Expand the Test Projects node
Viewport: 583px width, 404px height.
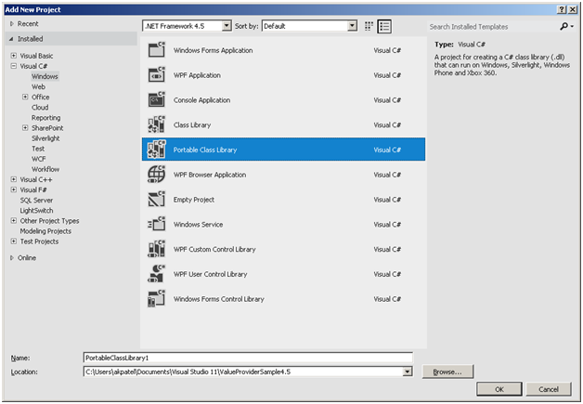point(14,241)
